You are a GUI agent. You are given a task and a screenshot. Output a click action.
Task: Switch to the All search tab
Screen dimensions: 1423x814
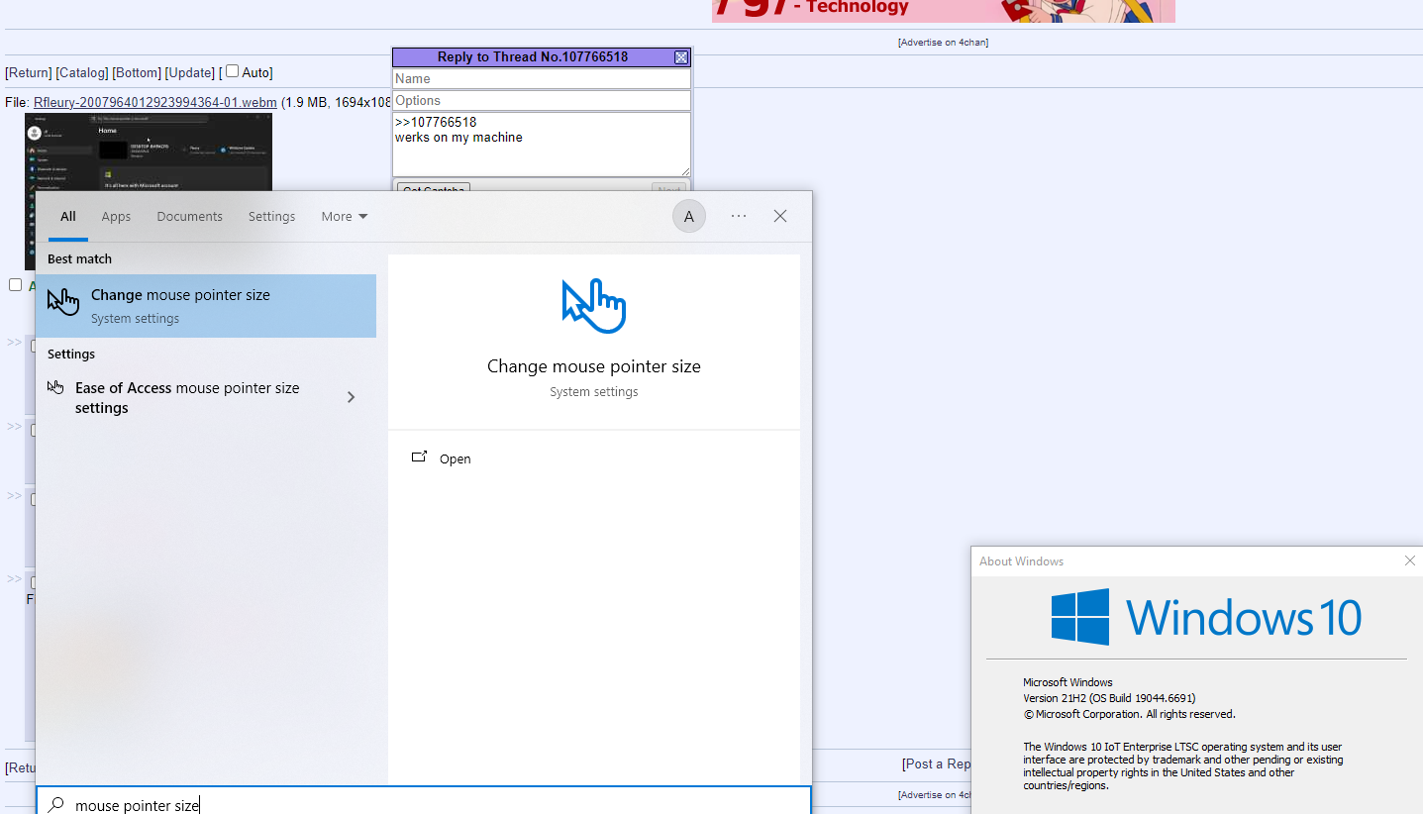[x=68, y=217]
